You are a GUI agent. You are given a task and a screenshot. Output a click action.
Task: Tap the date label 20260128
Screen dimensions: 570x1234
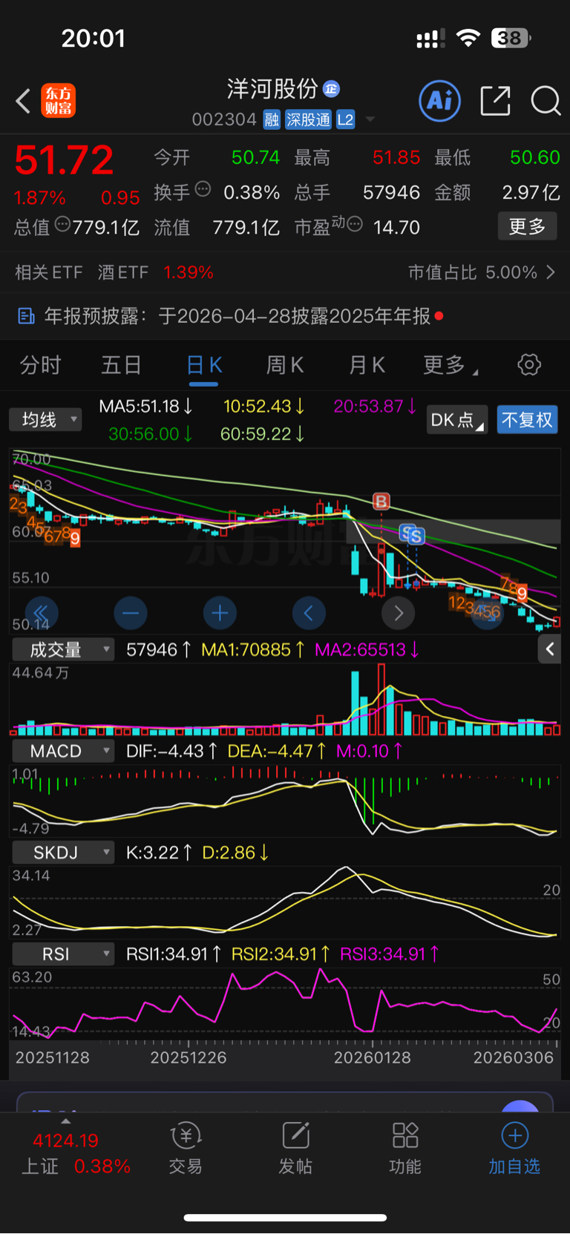pos(372,1057)
